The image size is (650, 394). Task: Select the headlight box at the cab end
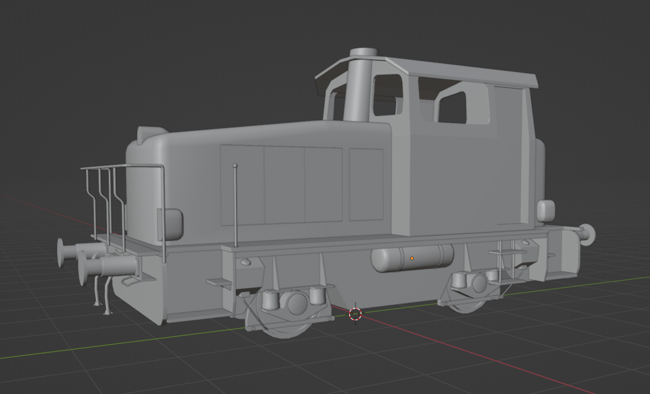[546, 211]
